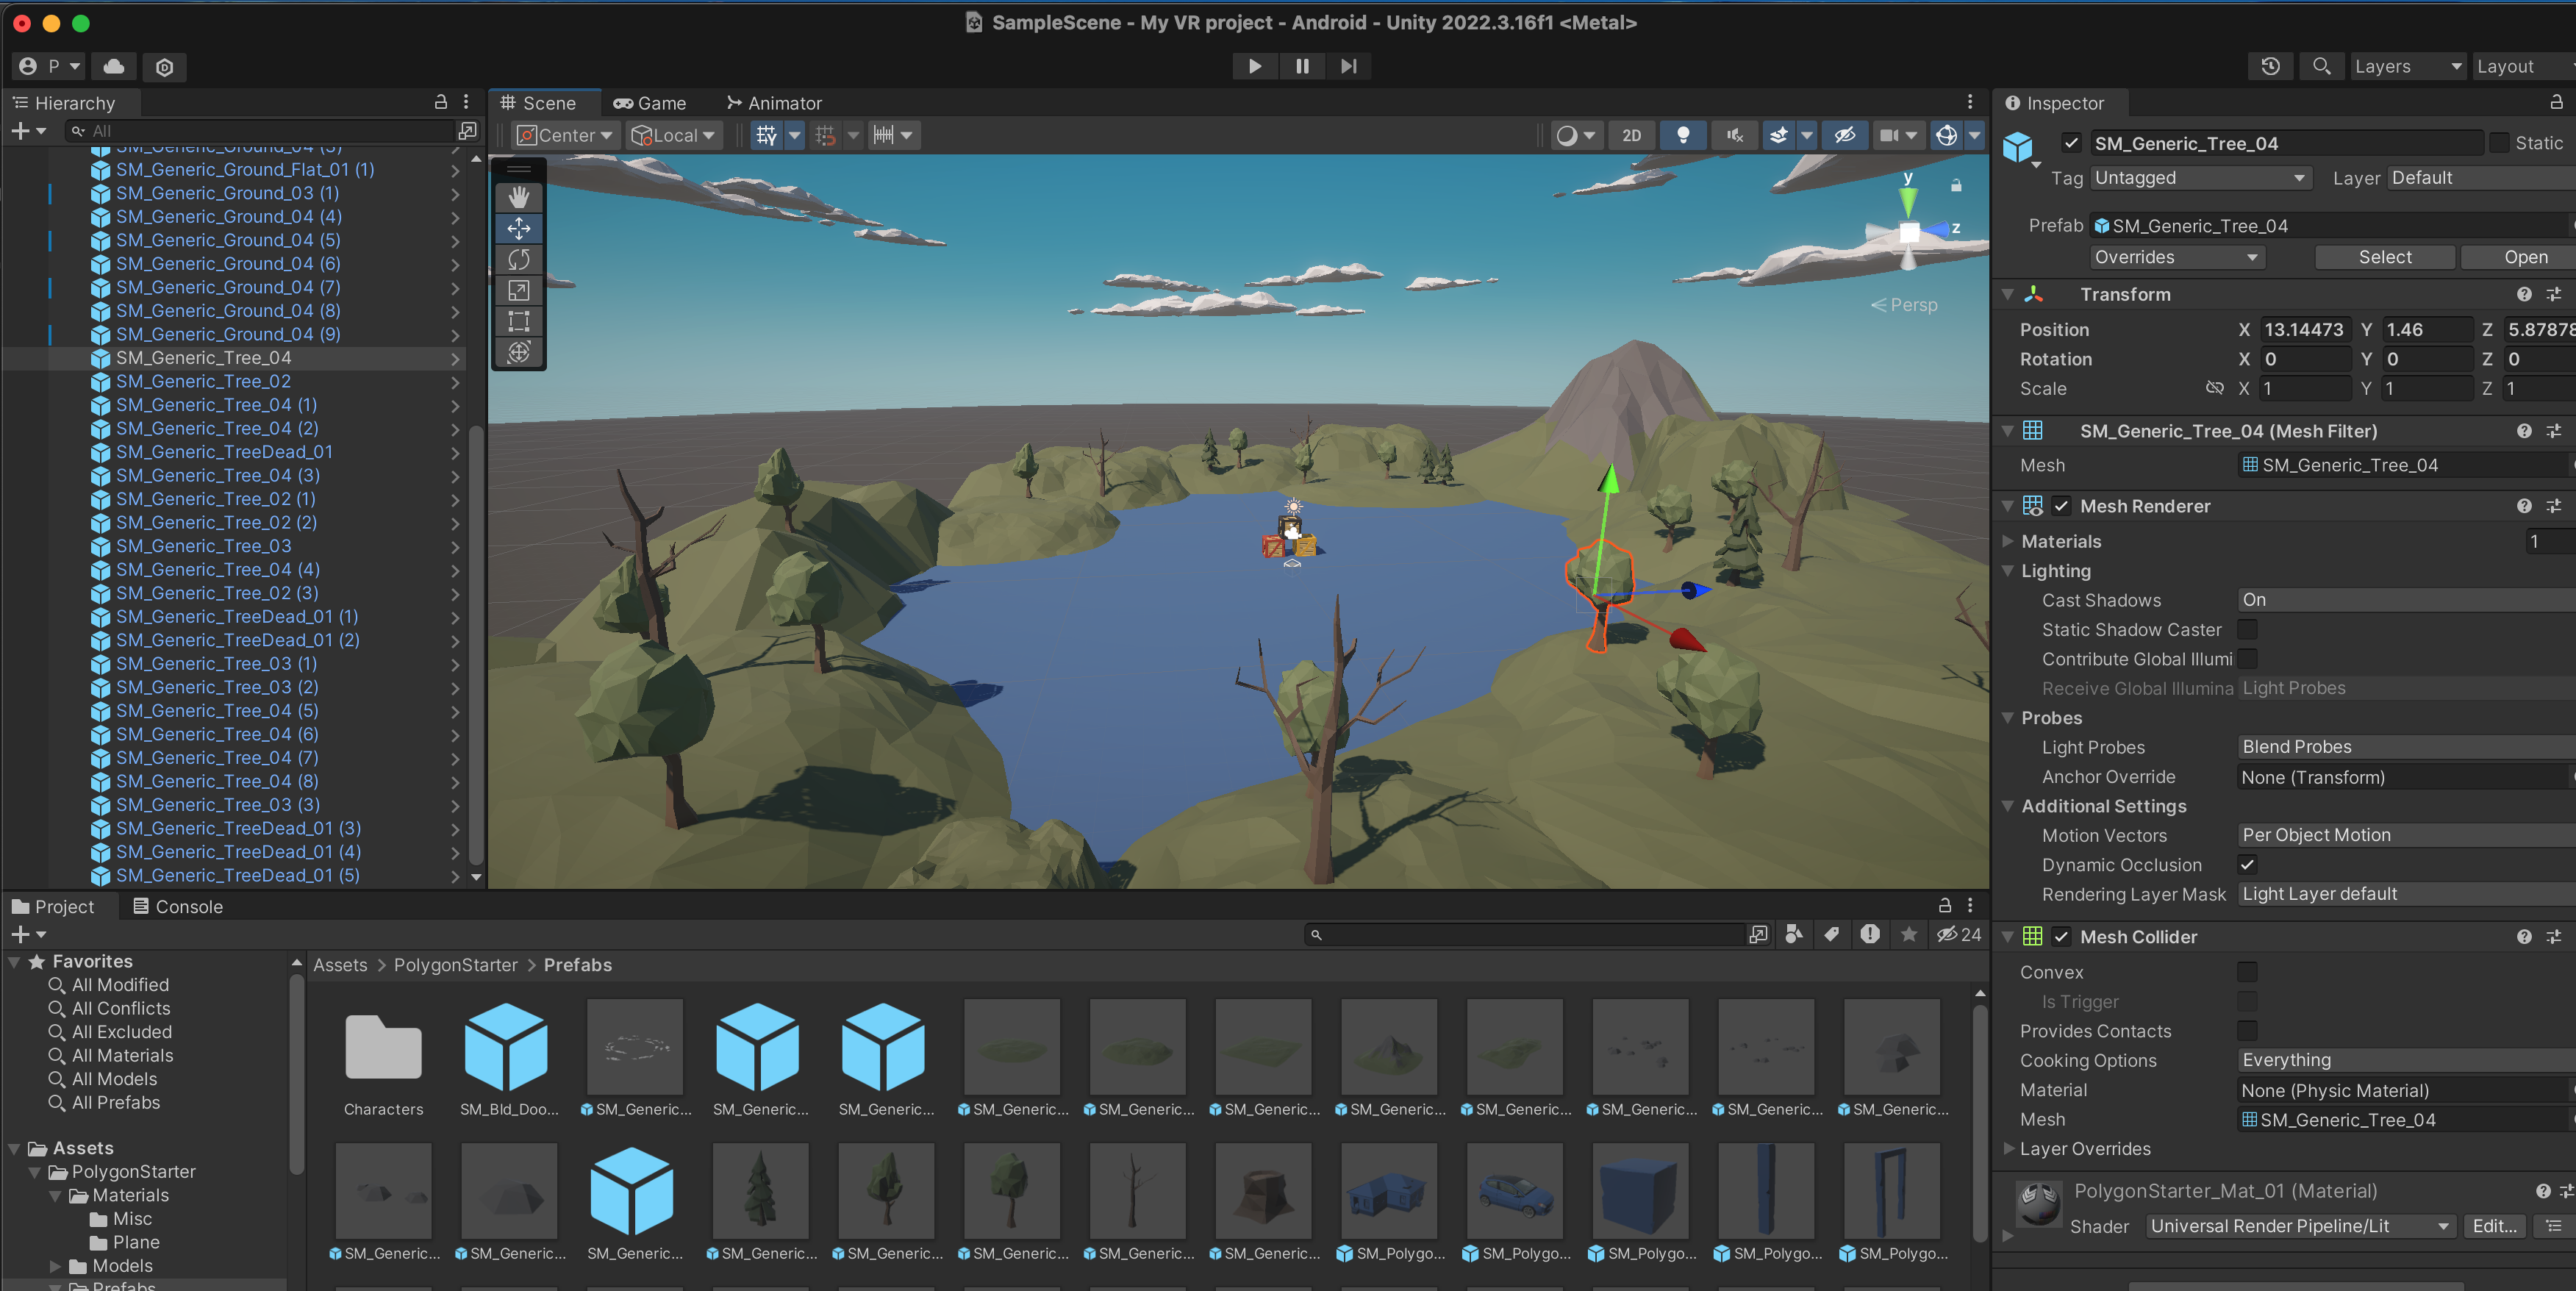Switch to the Console tab
Viewport: 2576px width, 1291px height.
click(178, 906)
